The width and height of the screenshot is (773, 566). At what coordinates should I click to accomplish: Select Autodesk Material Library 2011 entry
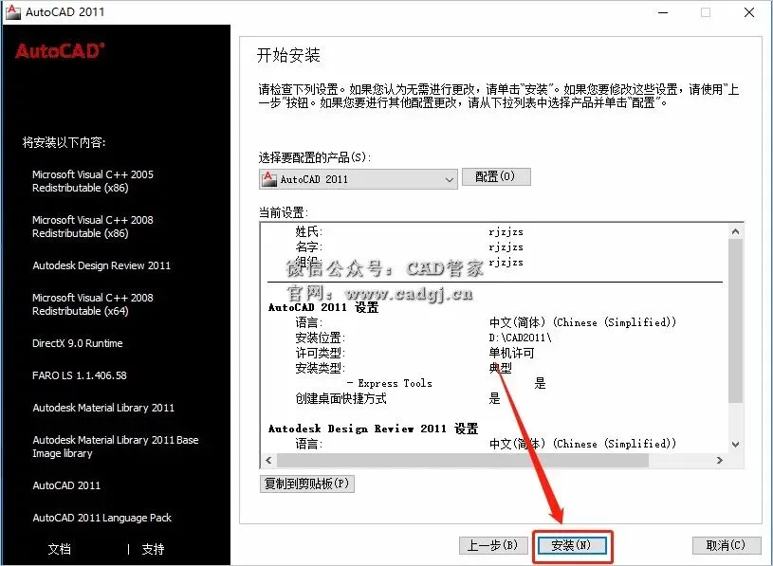click(103, 408)
